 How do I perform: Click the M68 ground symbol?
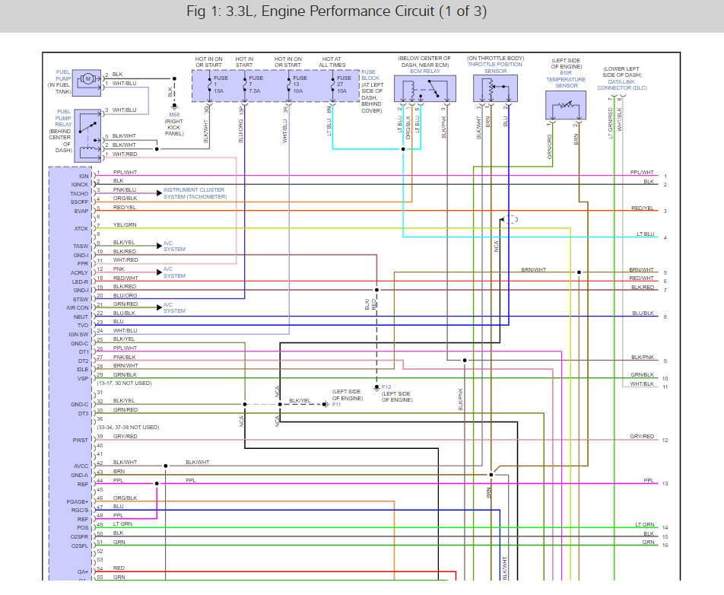pyautogui.click(x=175, y=107)
